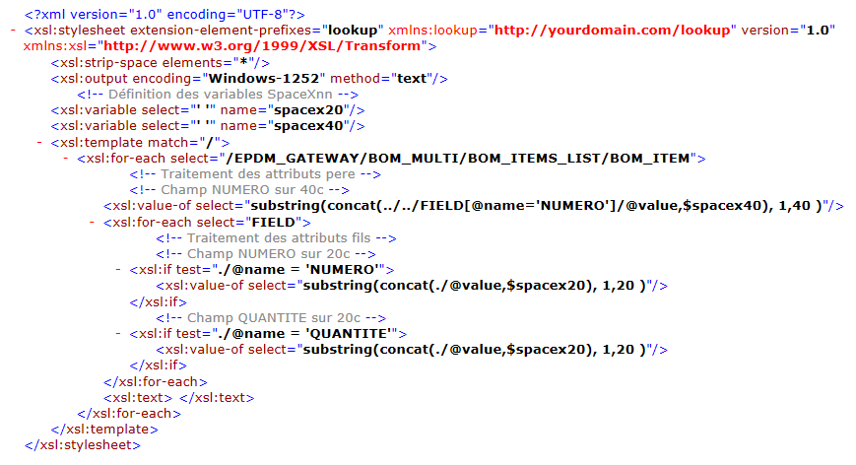Click the spacex40 variable definition

tap(208, 126)
